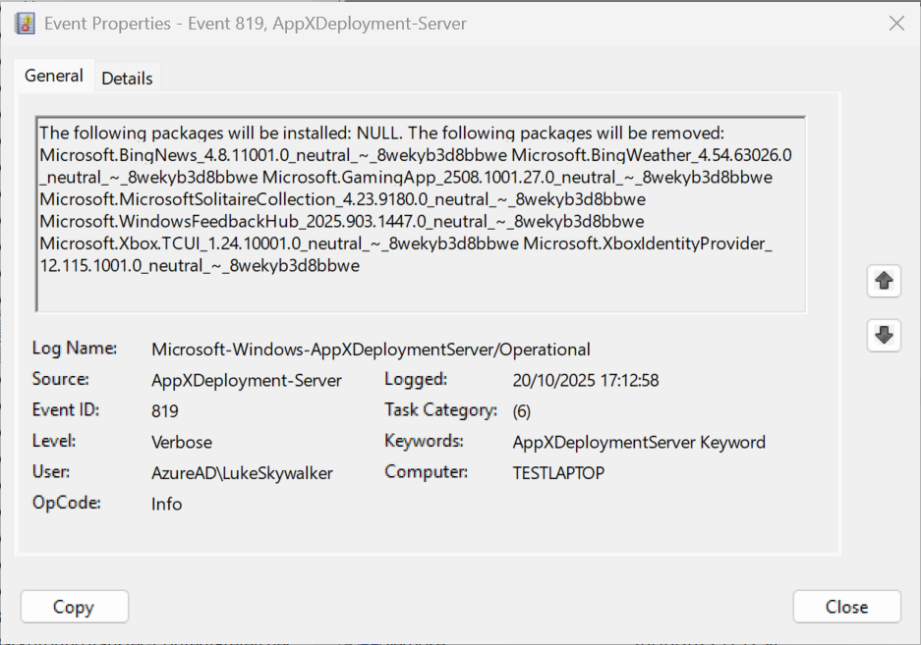Viewport: 921px width, 645px height.
Task: Switch to the Details tab
Action: [x=127, y=78]
